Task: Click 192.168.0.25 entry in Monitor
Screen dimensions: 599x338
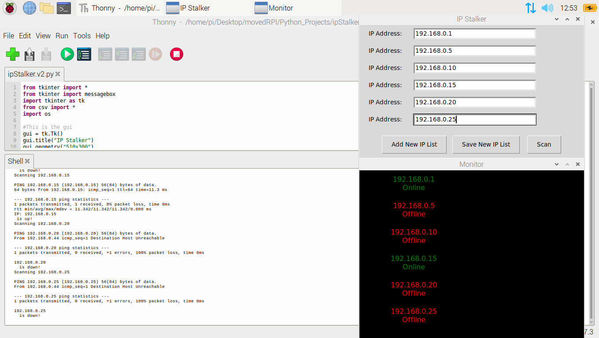Action: coord(414,316)
